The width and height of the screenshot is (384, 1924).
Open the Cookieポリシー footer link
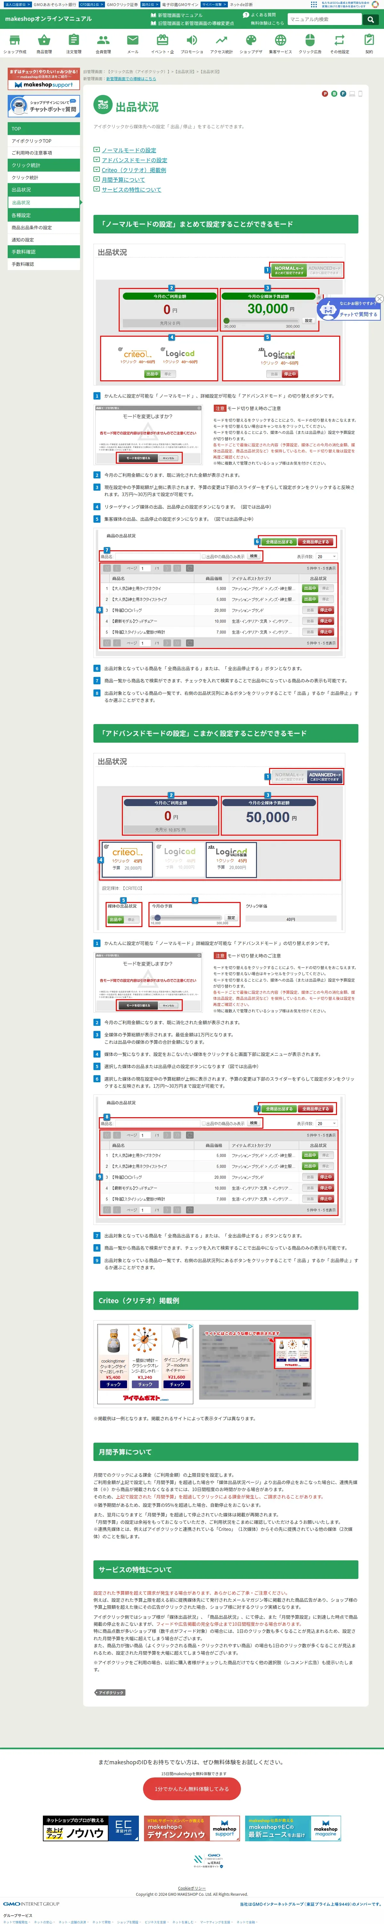[x=192, y=1888]
